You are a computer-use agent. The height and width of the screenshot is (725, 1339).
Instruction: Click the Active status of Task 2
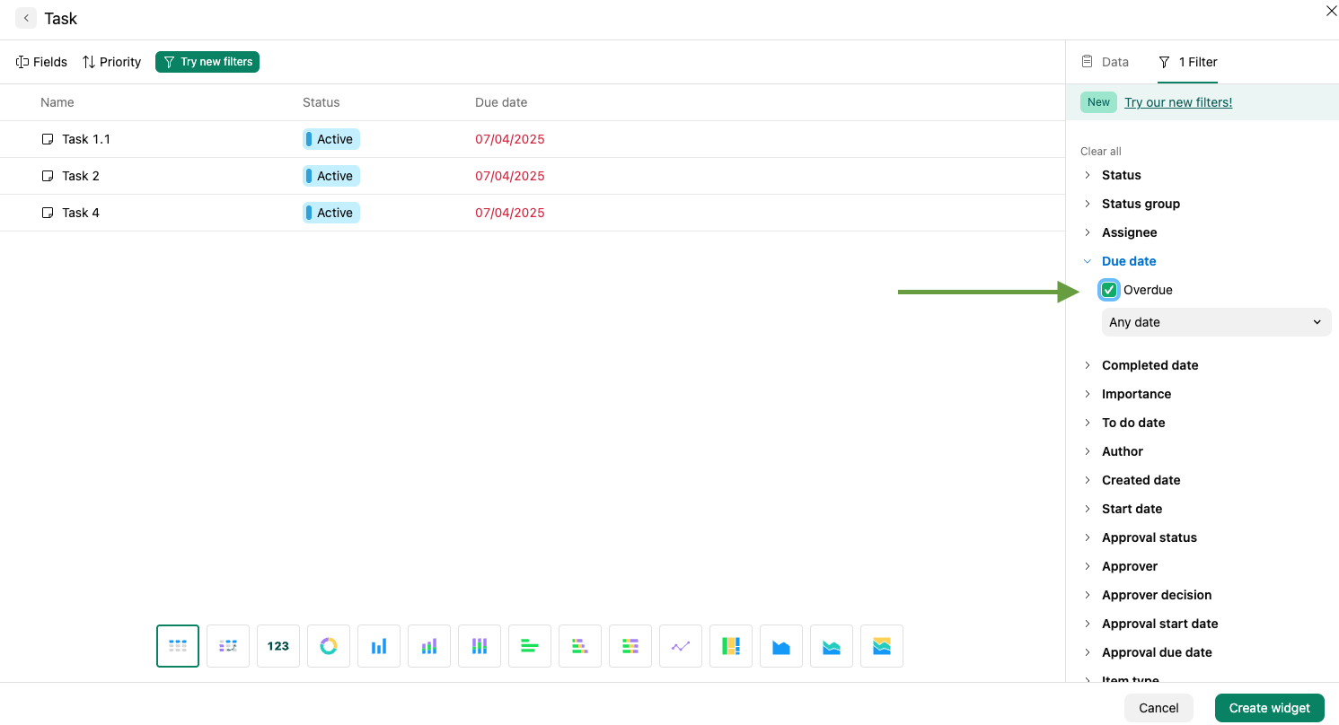(x=331, y=176)
